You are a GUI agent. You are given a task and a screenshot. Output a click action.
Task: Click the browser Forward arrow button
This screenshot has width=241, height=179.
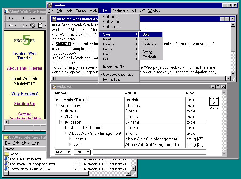tap(22, 25)
